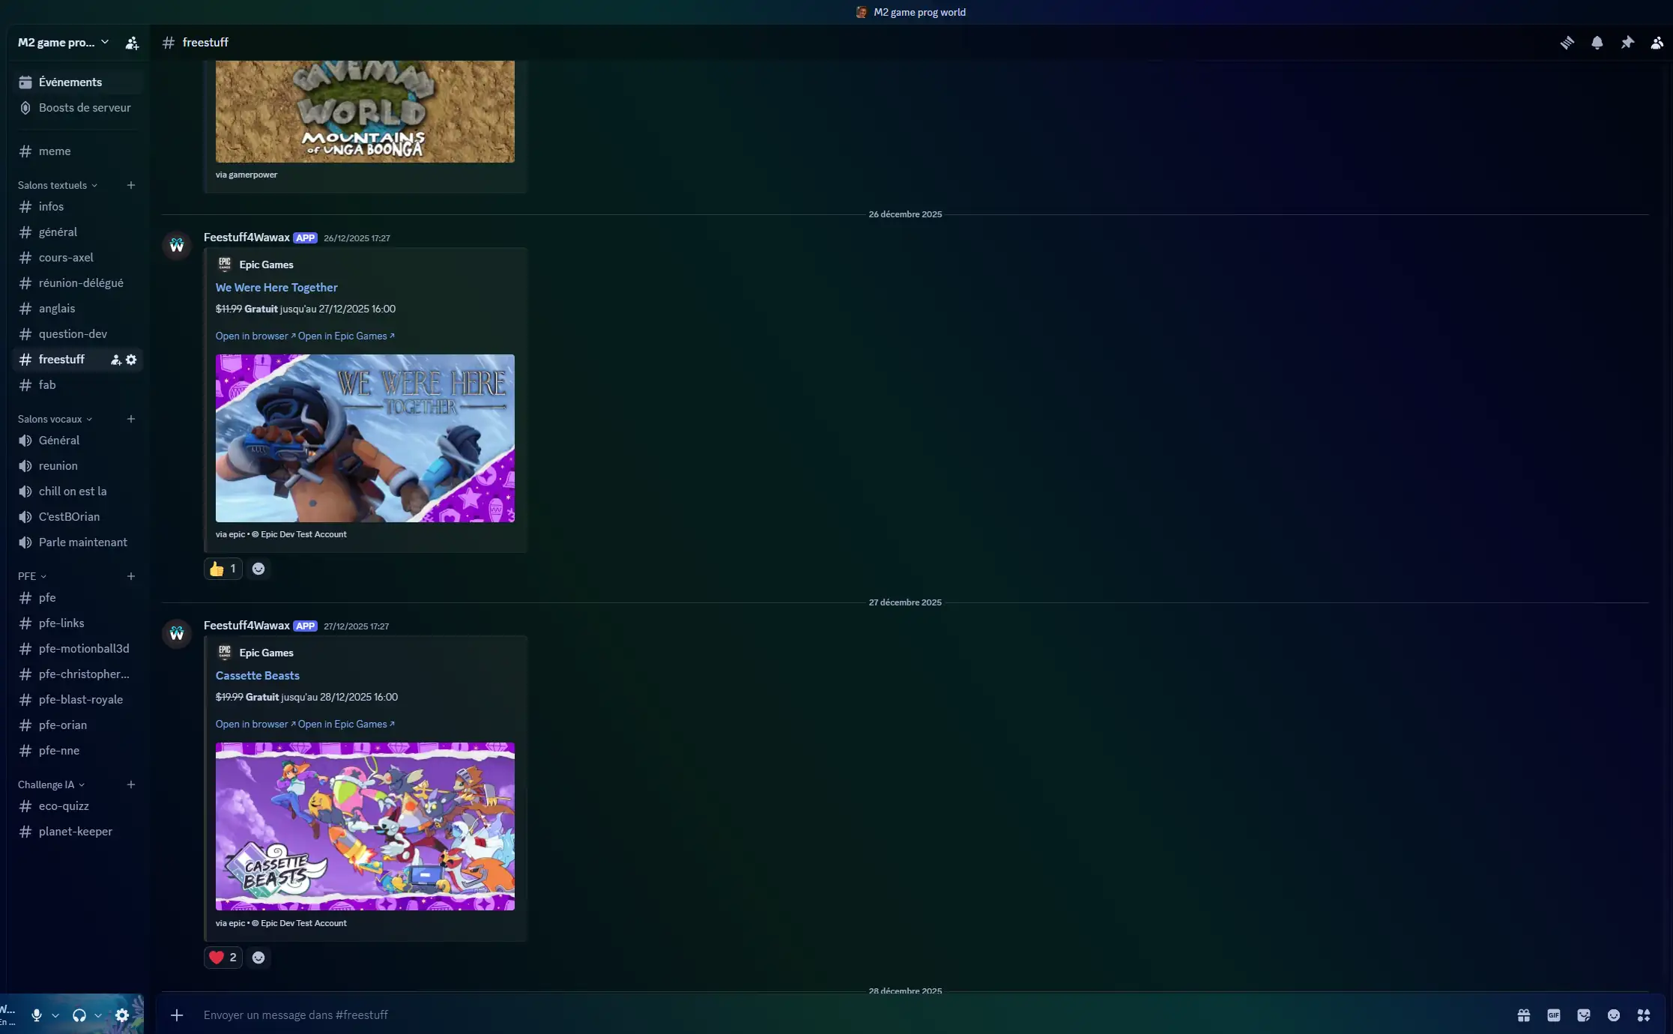The image size is (1673, 1034).
Task: Open the gift icon in message bar
Action: point(1523,1015)
